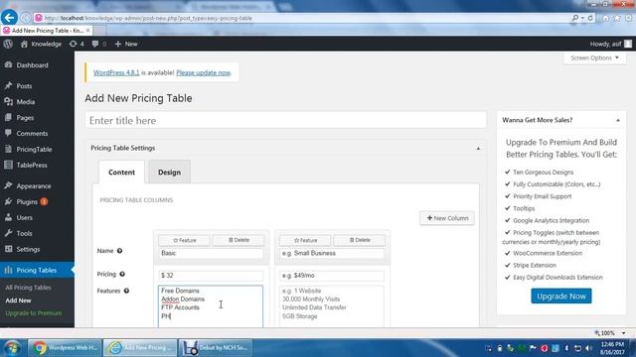Open Internet Explorer Add New Pricing taskbar item
This screenshot has width=636, height=357.
pyautogui.click(x=140, y=348)
